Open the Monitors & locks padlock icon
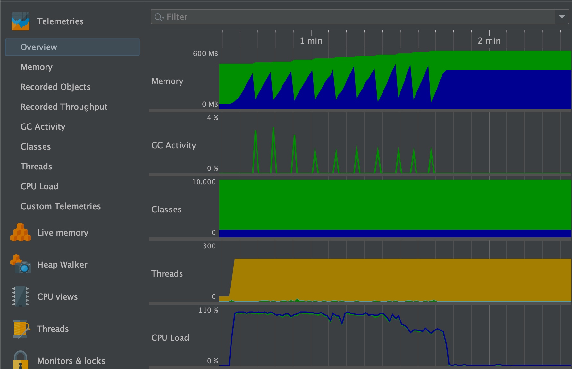Viewport: 572px width, 369px height. [x=21, y=360]
